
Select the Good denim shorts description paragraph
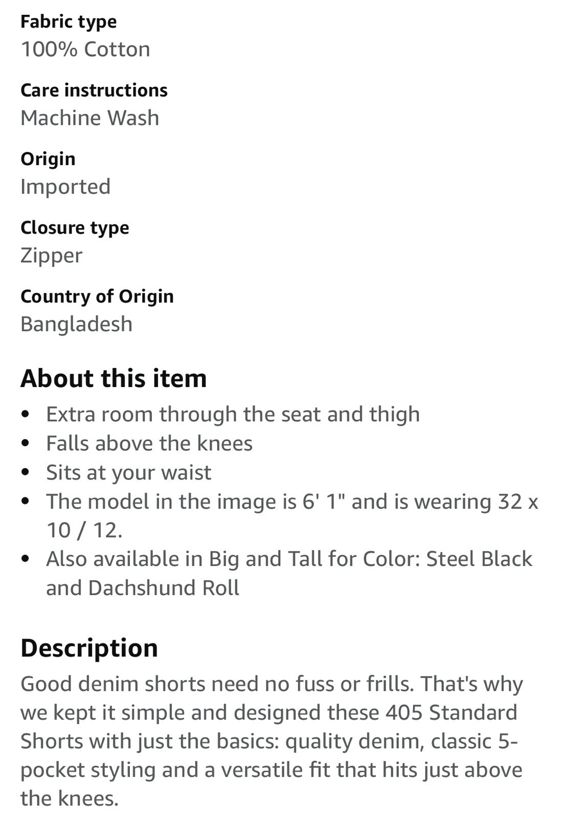click(x=272, y=741)
